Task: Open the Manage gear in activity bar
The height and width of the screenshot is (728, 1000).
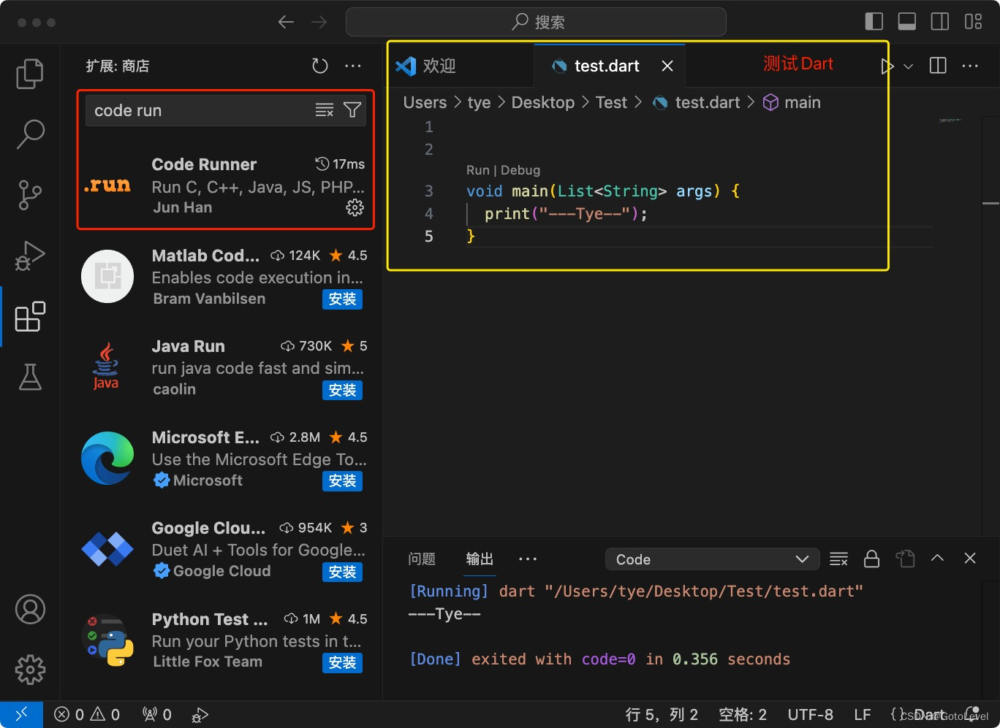Action: coord(30,670)
